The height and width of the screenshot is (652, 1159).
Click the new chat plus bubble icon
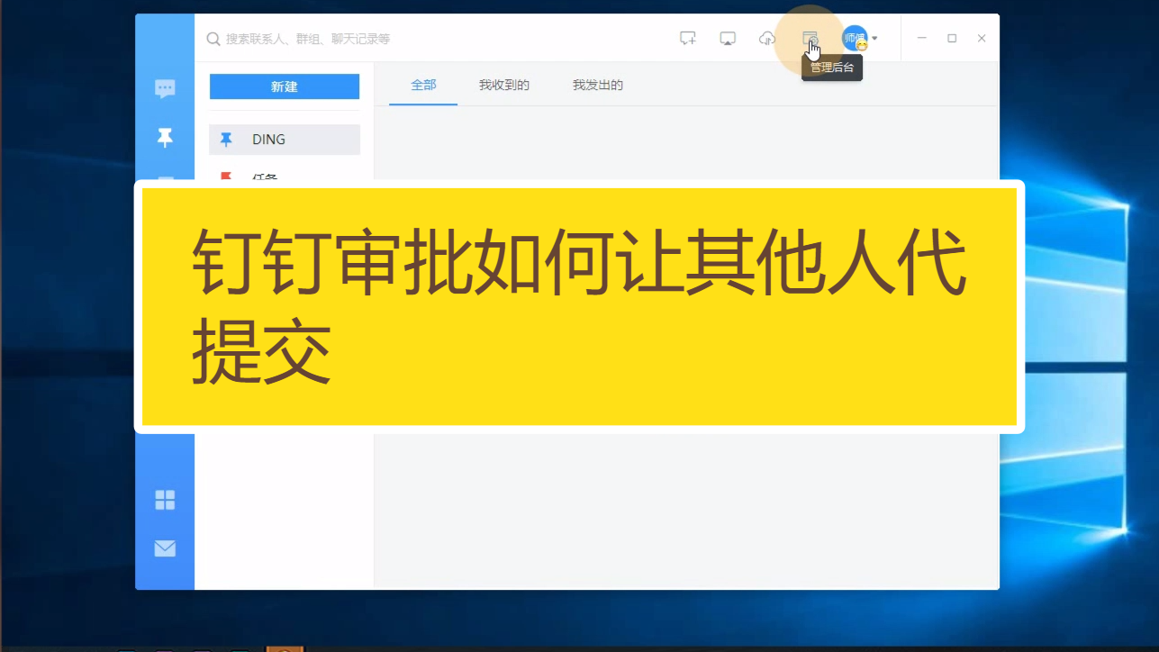tap(688, 39)
